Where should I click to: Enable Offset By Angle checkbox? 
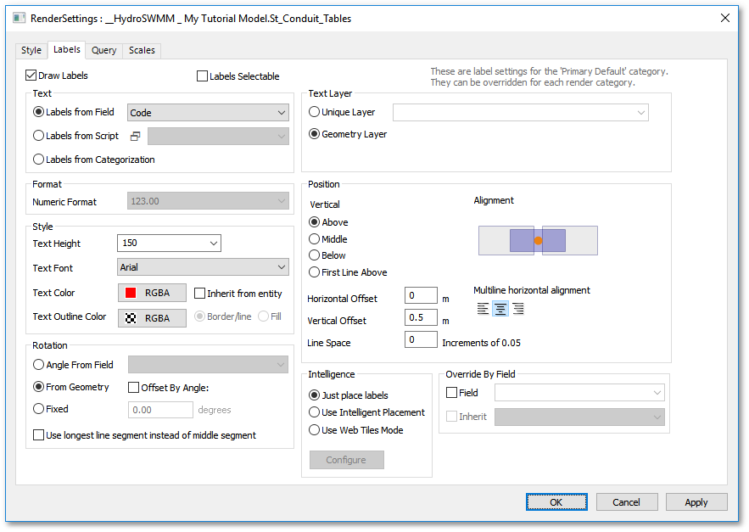[133, 387]
